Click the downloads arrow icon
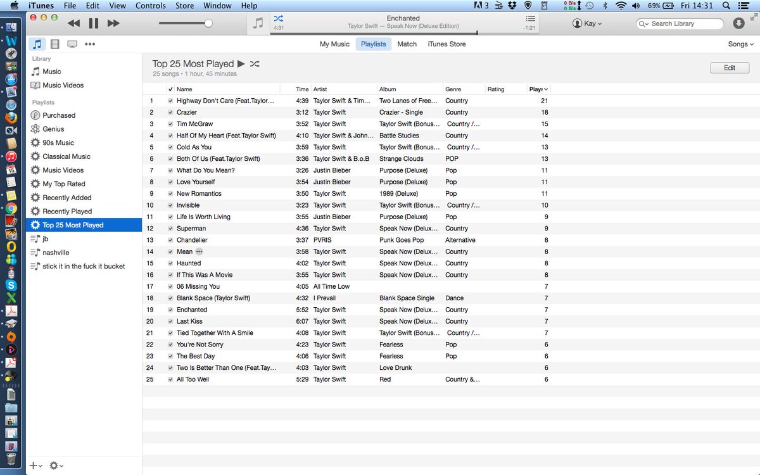The width and height of the screenshot is (760, 475). coord(738,23)
